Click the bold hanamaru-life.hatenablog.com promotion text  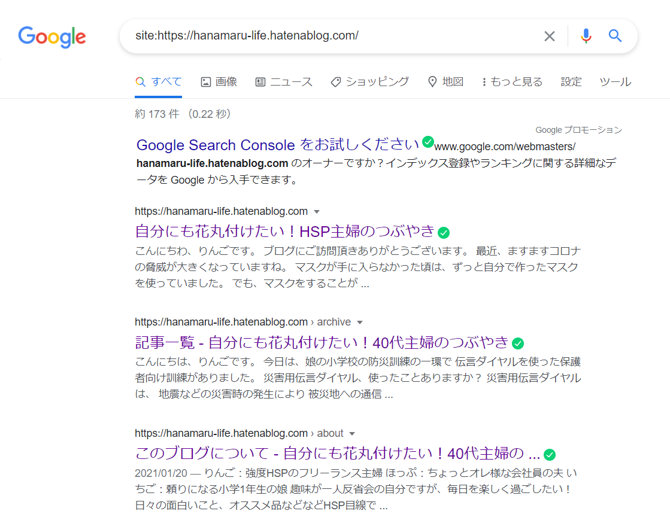(213, 163)
